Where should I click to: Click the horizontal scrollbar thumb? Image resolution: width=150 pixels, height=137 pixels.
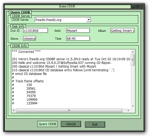(x=69, y=110)
